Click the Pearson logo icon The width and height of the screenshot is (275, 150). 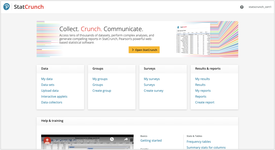pos(6,7)
